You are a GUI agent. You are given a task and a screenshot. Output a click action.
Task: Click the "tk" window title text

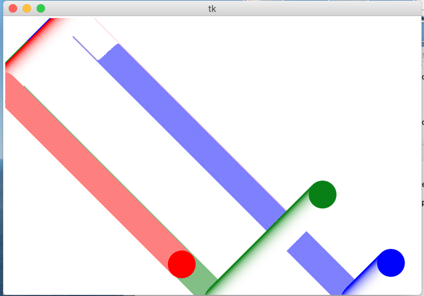pyautogui.click(x=212, y=9)
